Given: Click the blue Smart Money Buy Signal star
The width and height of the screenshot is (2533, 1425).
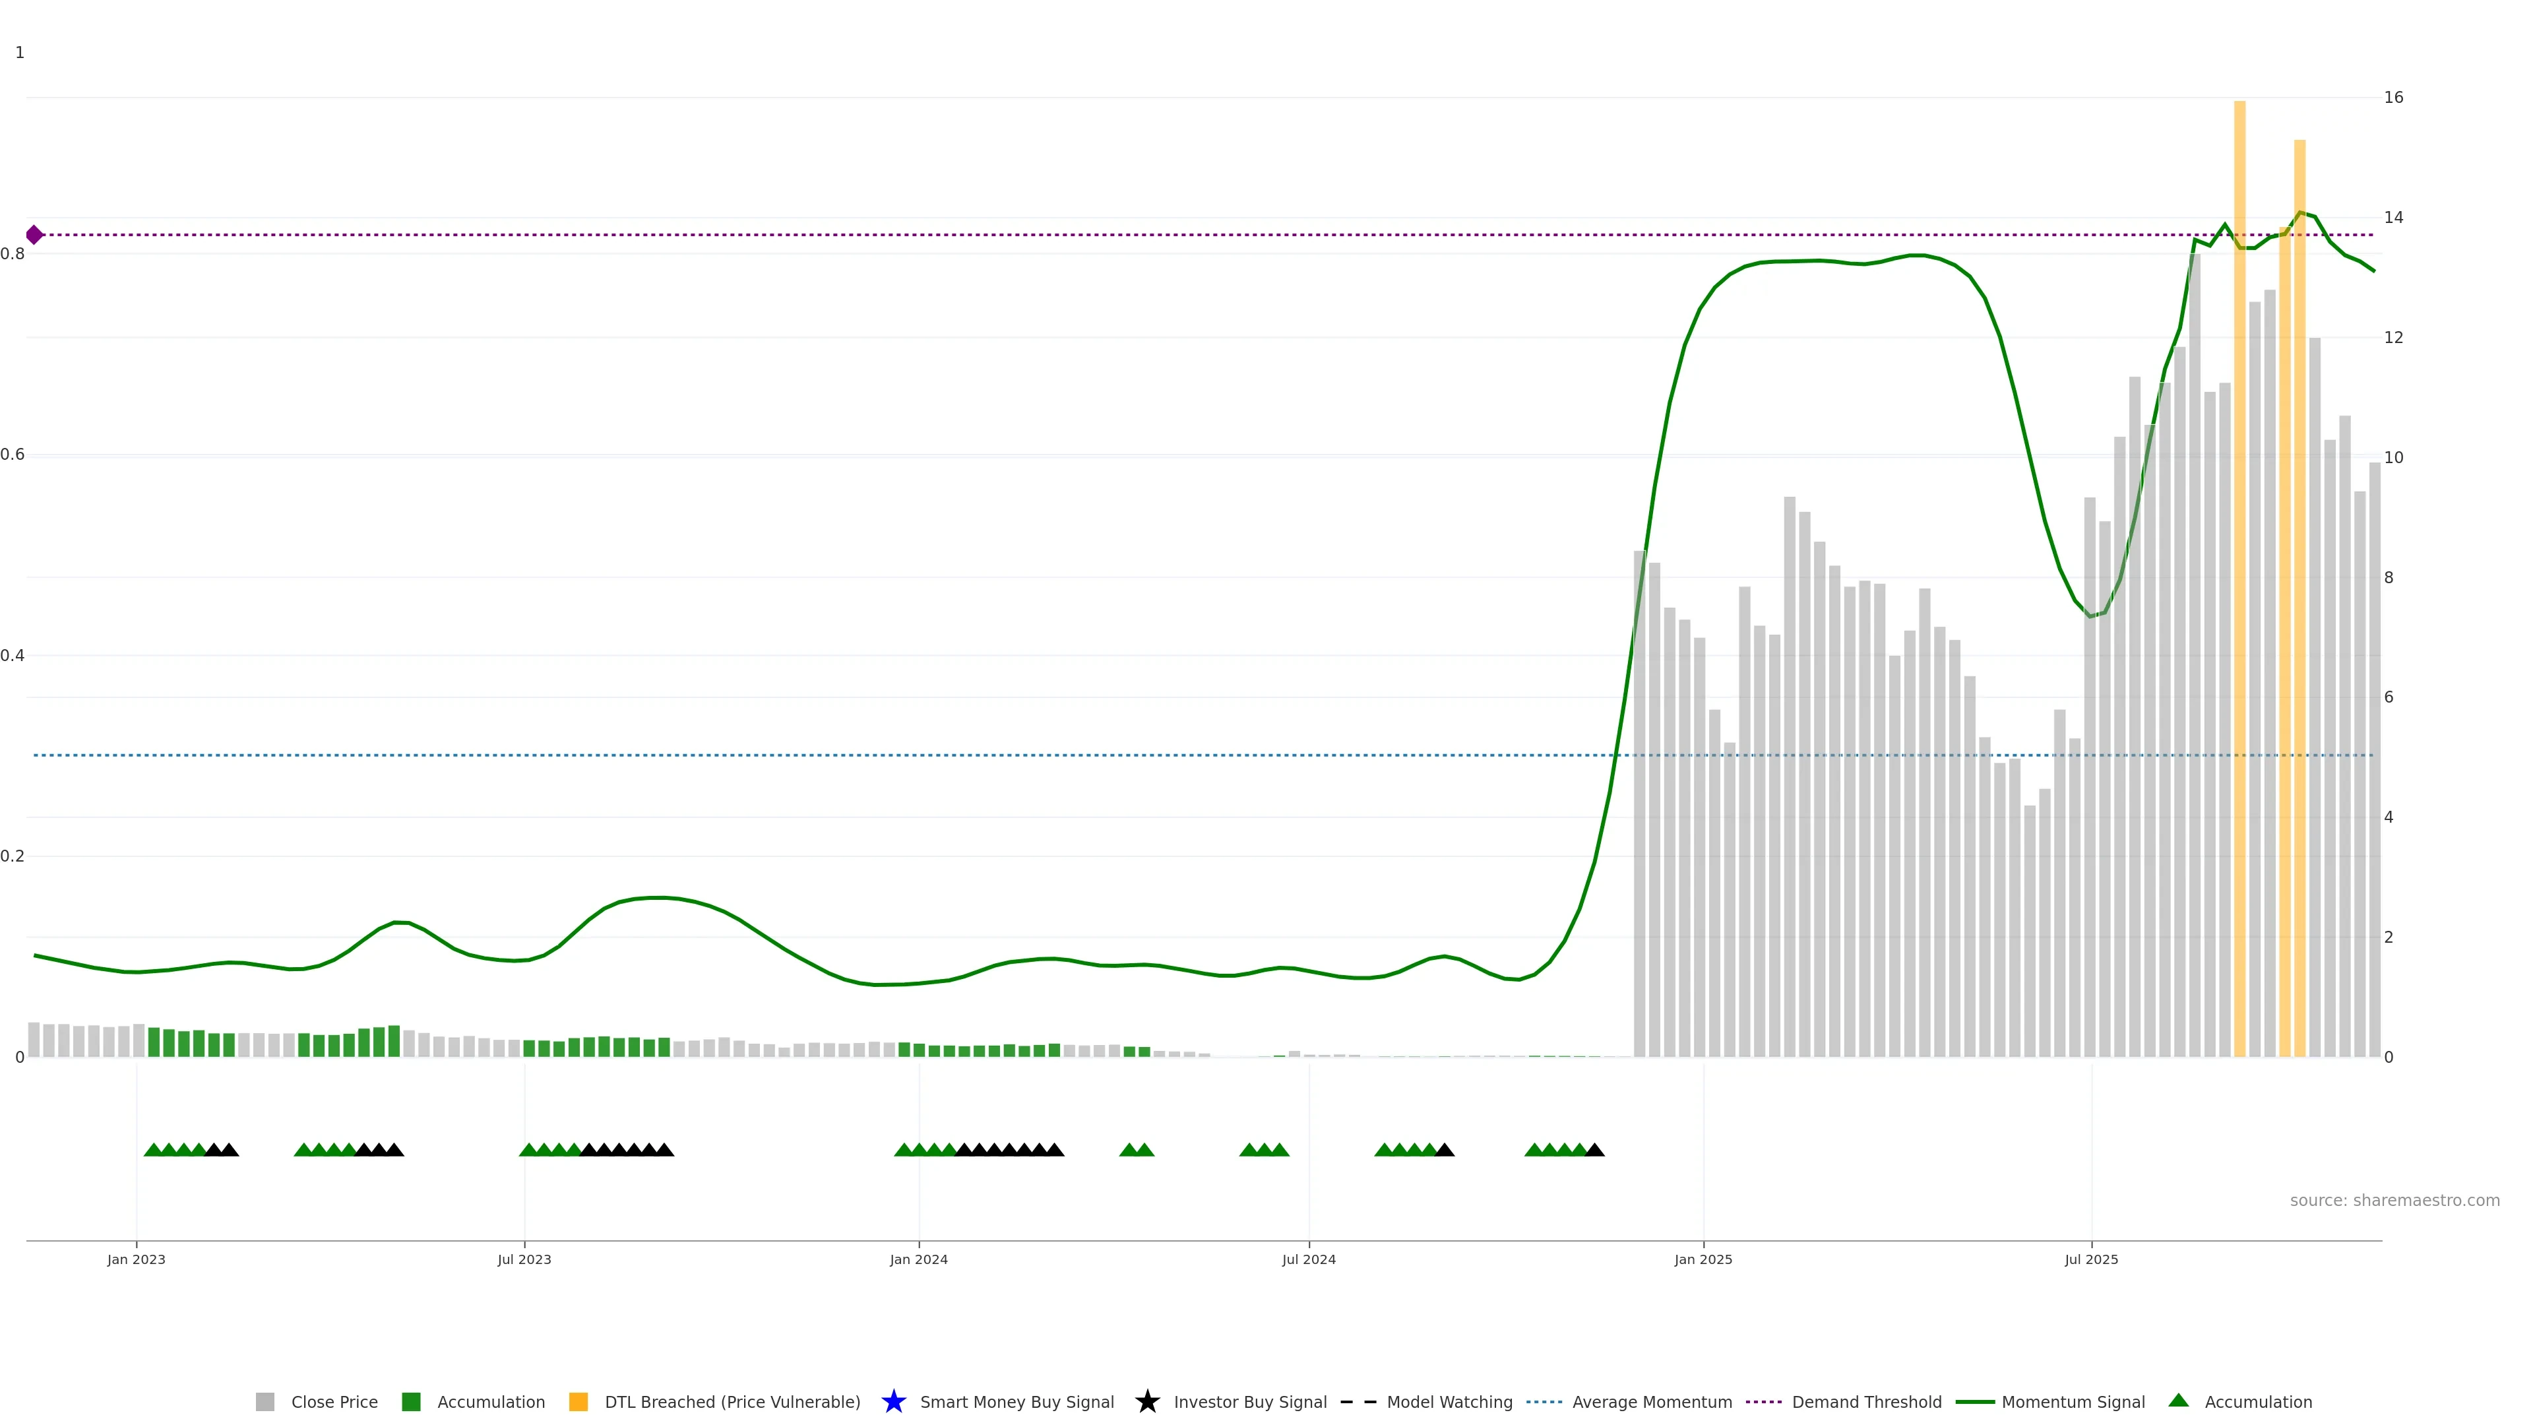Looking at the screenshot, I should (x=894, y=1401).
